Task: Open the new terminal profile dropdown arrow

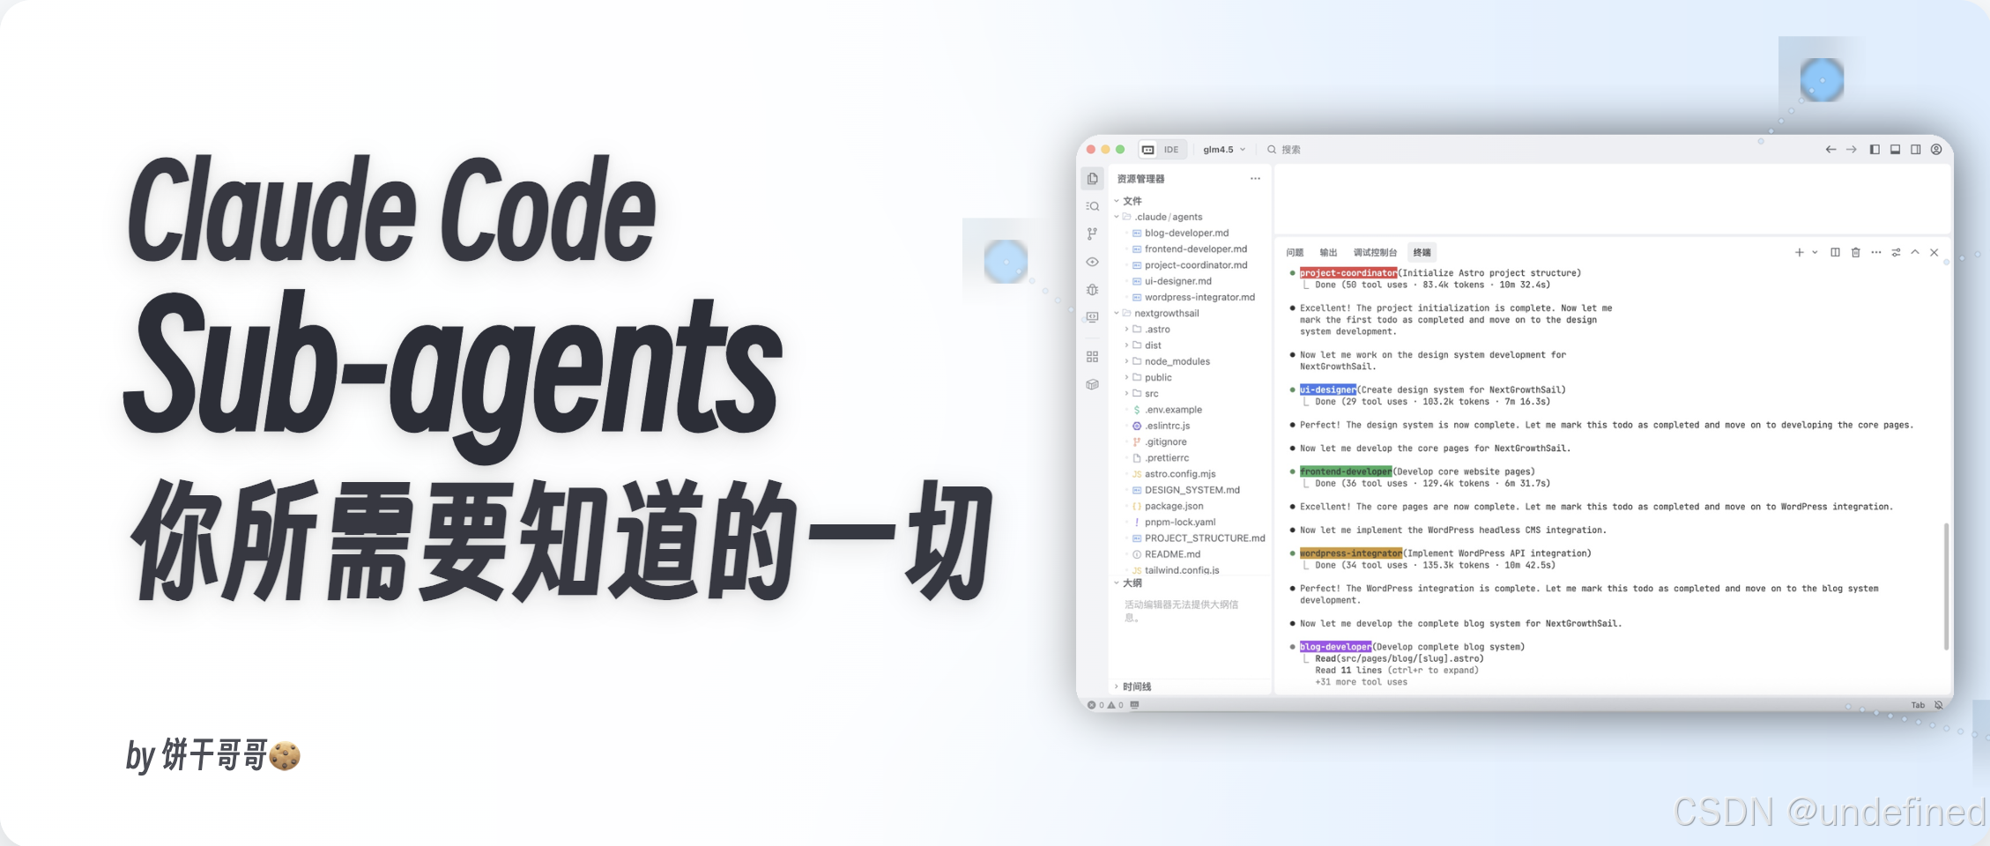Action: pyautogui.click(x=1815, y=253)
